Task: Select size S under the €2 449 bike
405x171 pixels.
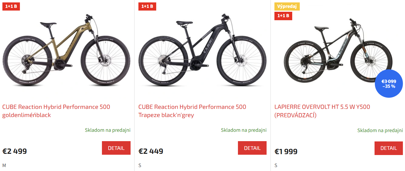Action: 140,165
